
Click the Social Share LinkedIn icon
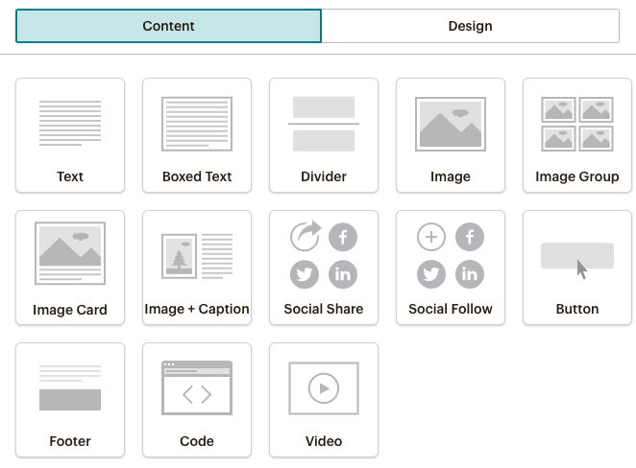pyautogui.click(x=343, y=274)
